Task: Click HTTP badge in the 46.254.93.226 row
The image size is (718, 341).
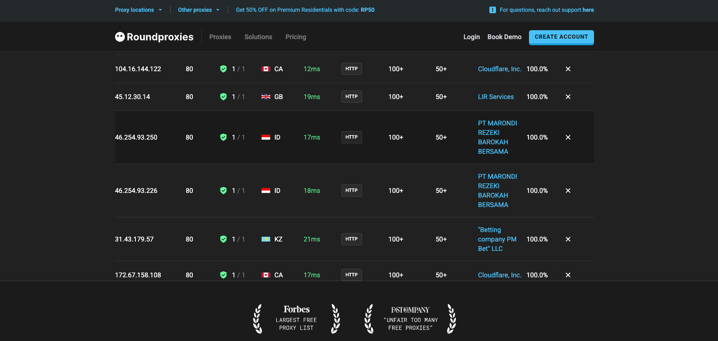Action: [x=352, y=191]
